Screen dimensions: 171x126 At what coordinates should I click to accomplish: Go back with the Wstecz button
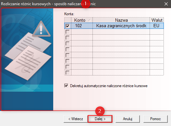point(76,119)
